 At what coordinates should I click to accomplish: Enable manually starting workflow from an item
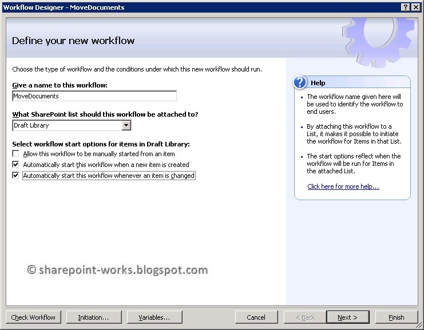click(x=15, y=153)
